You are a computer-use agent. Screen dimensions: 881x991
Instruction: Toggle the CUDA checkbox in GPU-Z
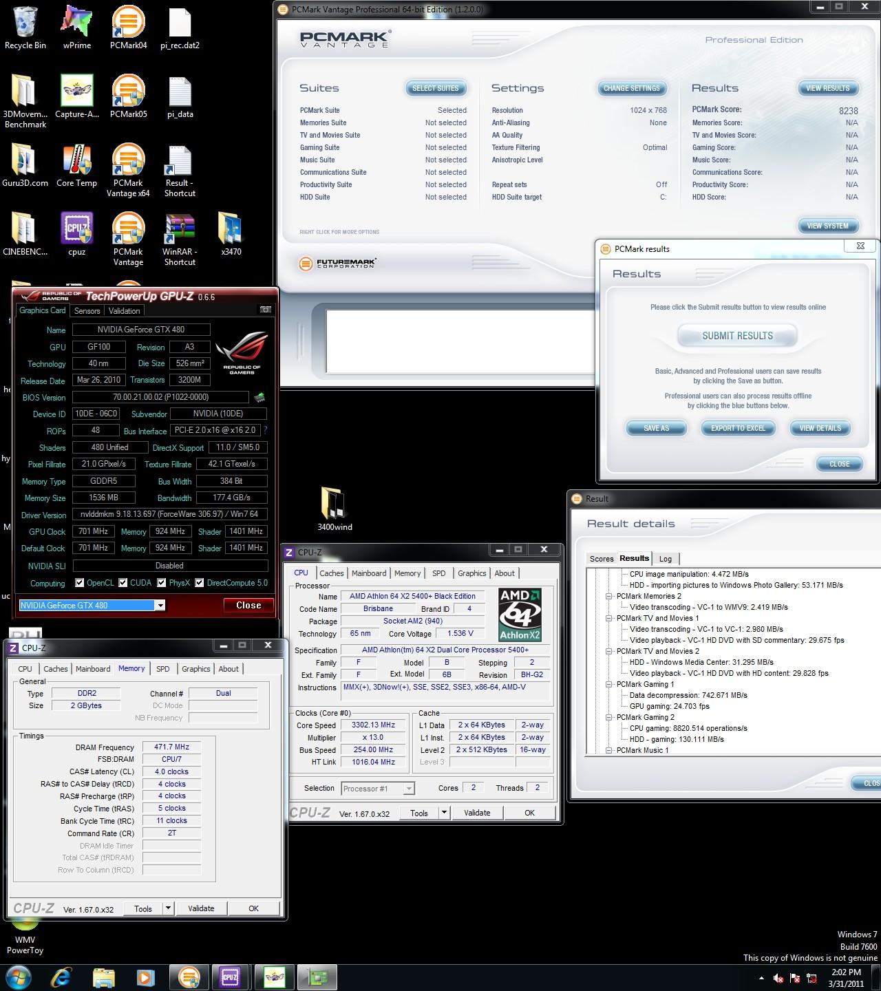(x=123, y=583)
